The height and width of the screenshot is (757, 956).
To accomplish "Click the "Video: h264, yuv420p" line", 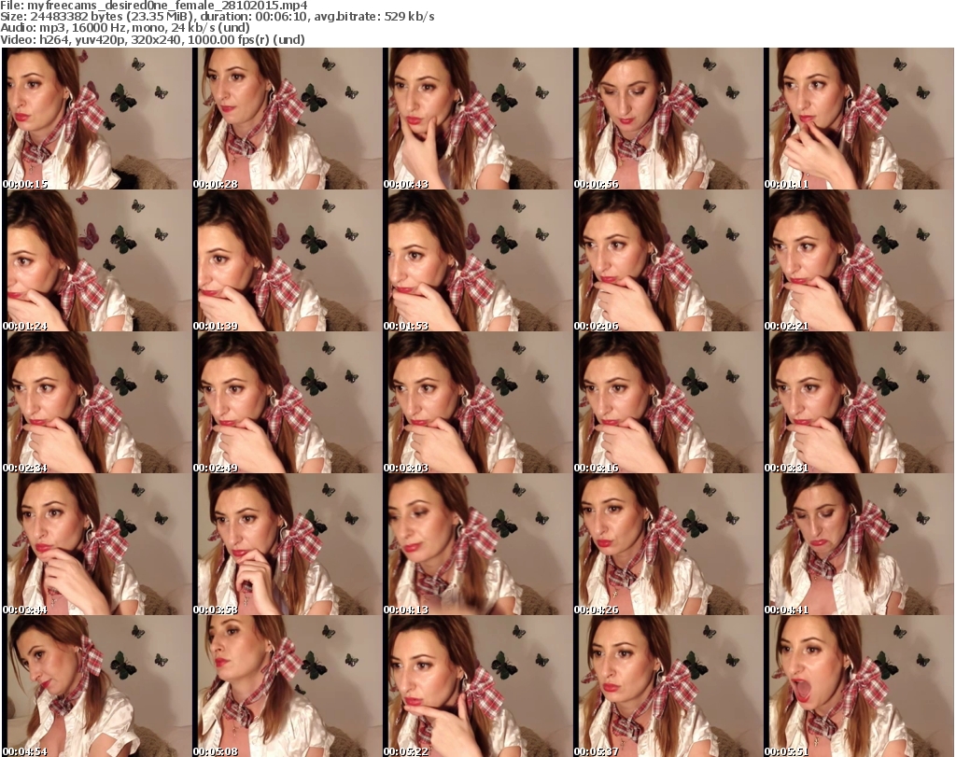I will 152,39.
